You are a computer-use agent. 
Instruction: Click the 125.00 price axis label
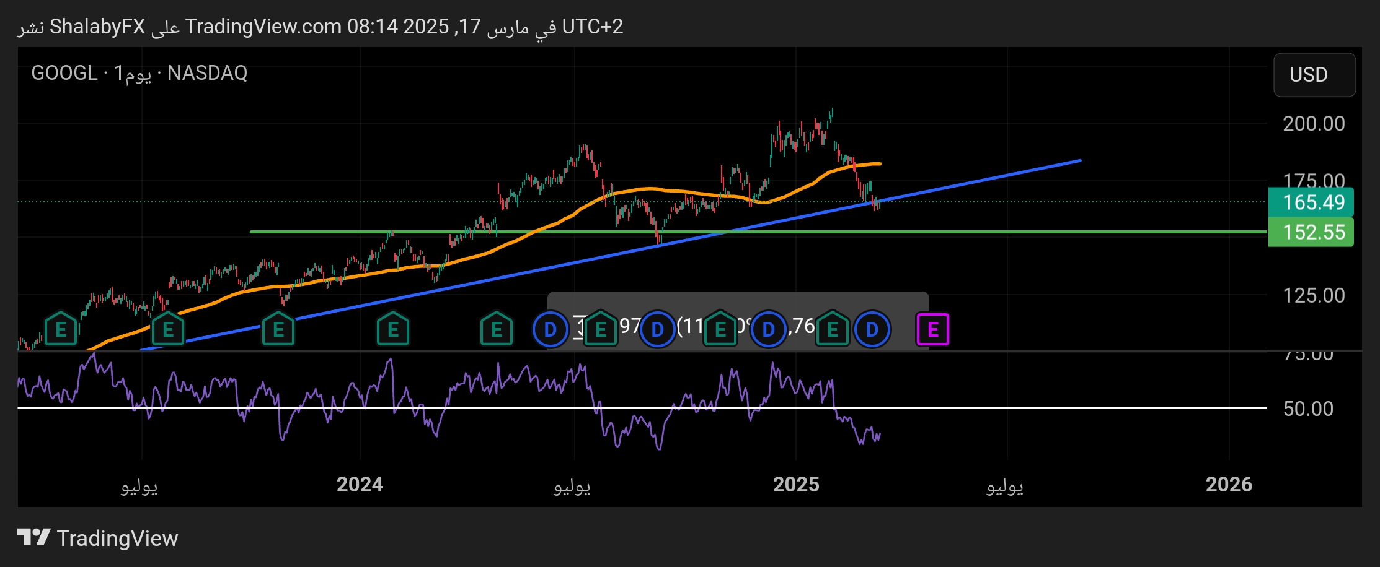tap(1314, 295)
